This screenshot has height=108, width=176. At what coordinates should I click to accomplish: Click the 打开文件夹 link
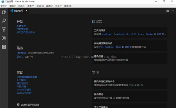[x=23, y=29]
